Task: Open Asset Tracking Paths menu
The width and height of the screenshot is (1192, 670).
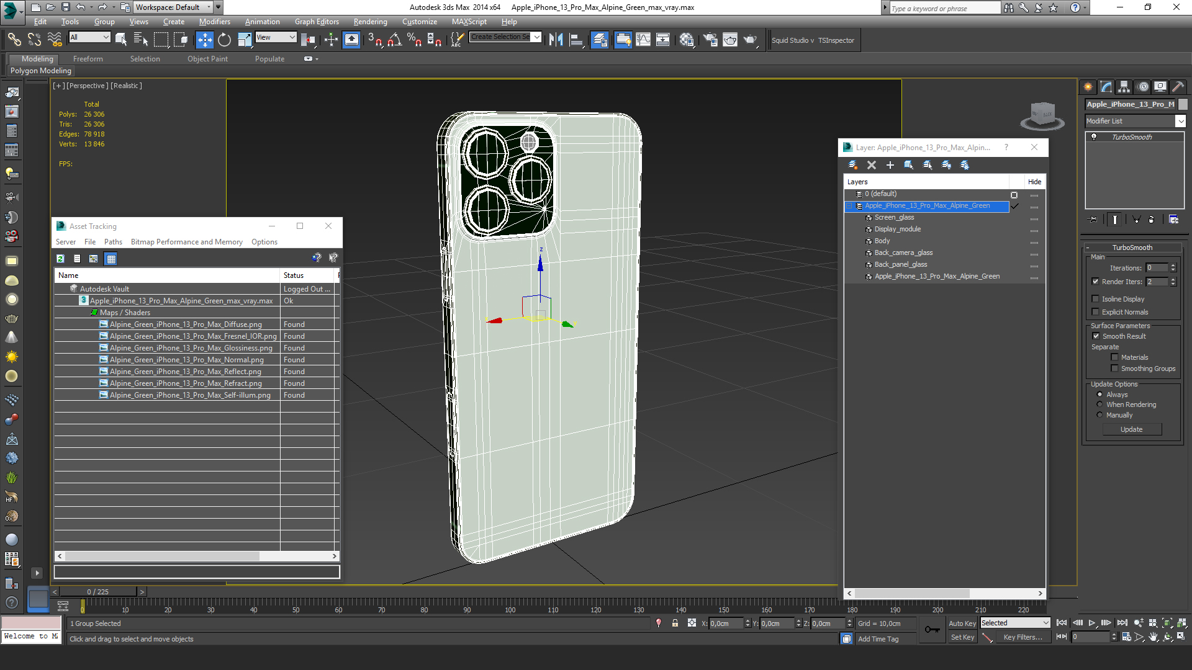Action: click(113, 242)
